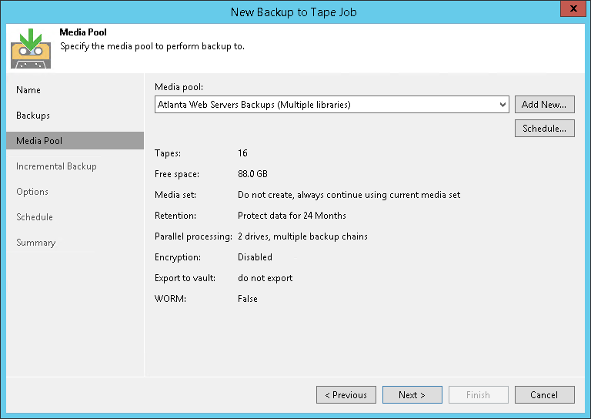This screenshot has width=591, height=419.
Task: Expand the Media pool dropdown arrow
Action: point(503,104)
